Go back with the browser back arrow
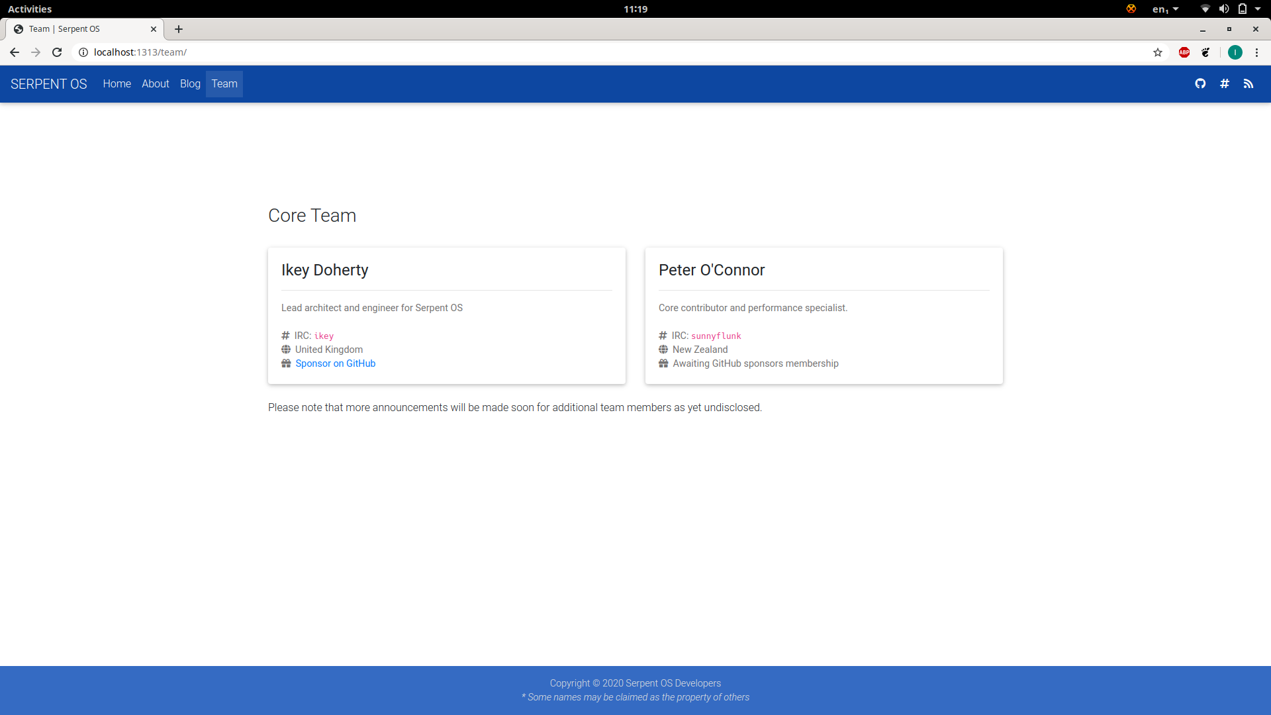 coord(15,52)
